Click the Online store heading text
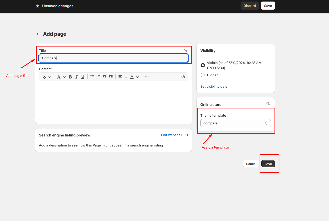The image size is (329, 221). [211, 105]
